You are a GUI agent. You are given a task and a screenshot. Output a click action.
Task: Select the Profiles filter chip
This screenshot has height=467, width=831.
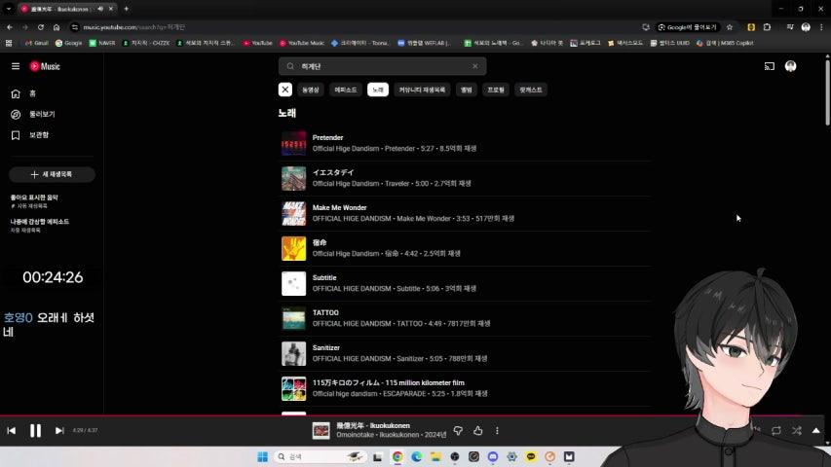pos(496,90)
